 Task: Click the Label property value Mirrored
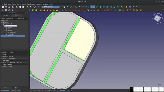point(12,59)
